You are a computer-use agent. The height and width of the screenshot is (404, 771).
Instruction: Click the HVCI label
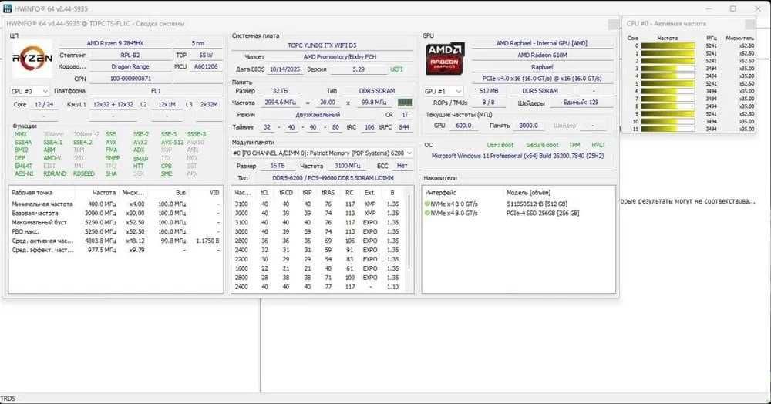pyautogui.click(x=598, y=145)
